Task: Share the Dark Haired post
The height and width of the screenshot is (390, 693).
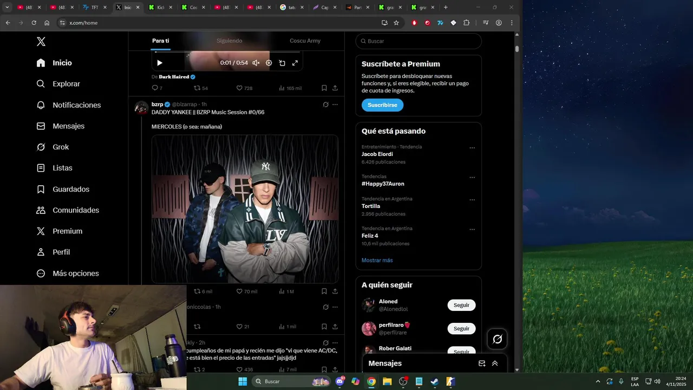Action: click(335, 88)
